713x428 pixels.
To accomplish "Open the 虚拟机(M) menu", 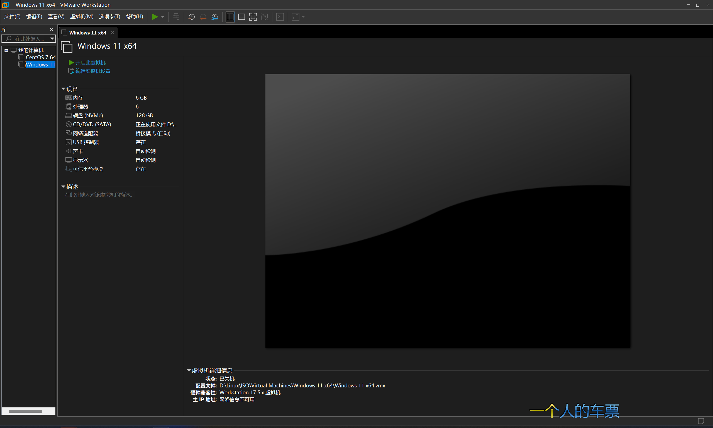I will point(82,17).
